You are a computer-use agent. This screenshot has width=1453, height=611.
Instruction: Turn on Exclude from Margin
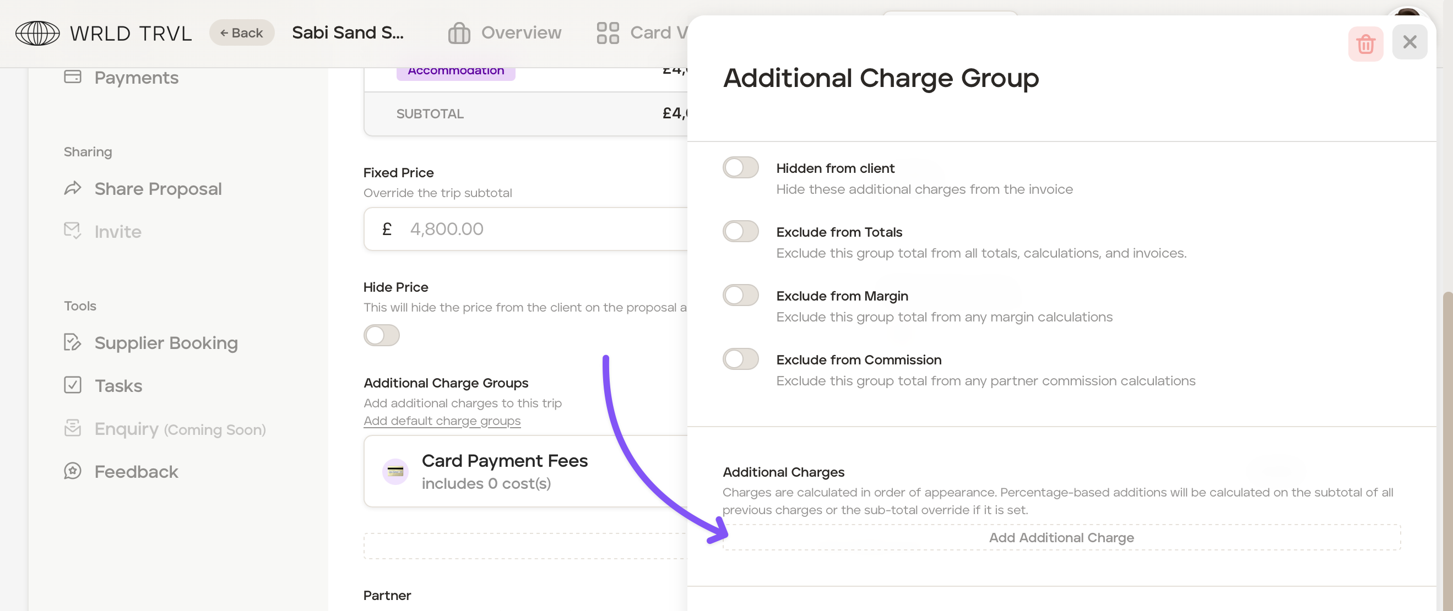point(740,295)
